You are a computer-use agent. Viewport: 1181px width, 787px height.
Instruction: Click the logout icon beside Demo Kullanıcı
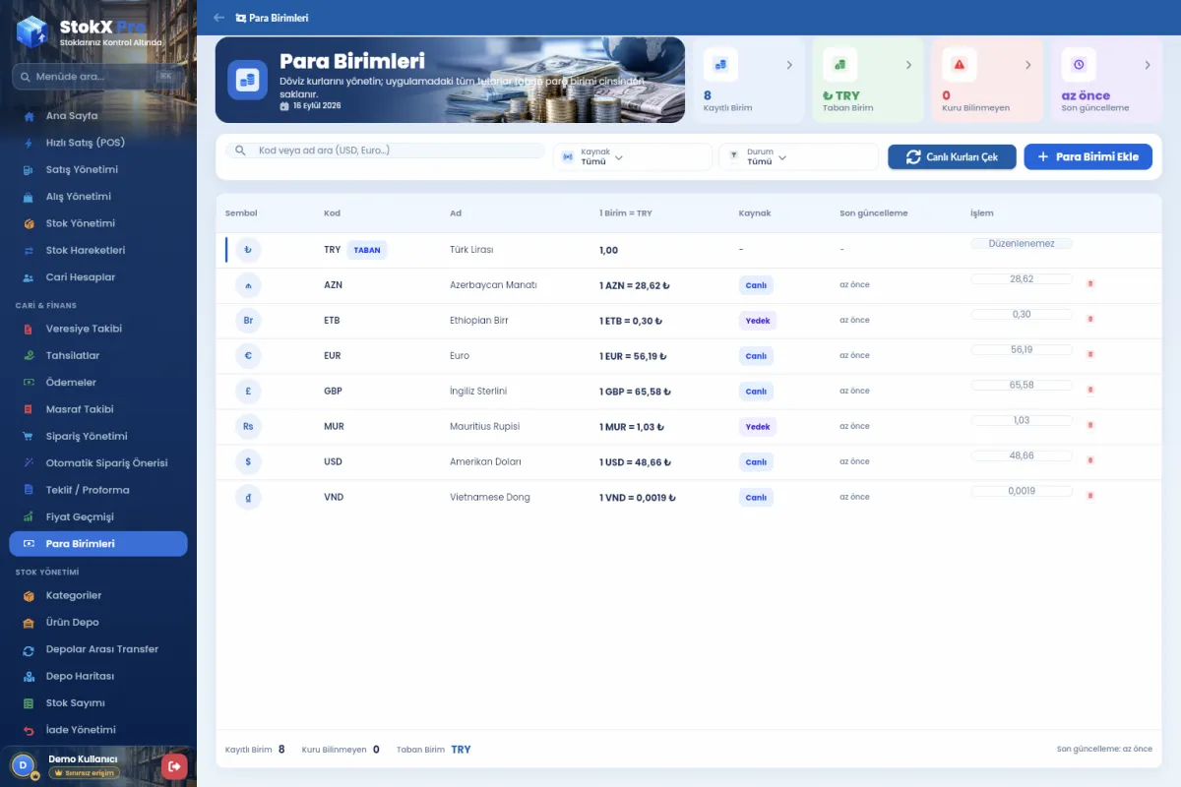[x=174, y=766]
